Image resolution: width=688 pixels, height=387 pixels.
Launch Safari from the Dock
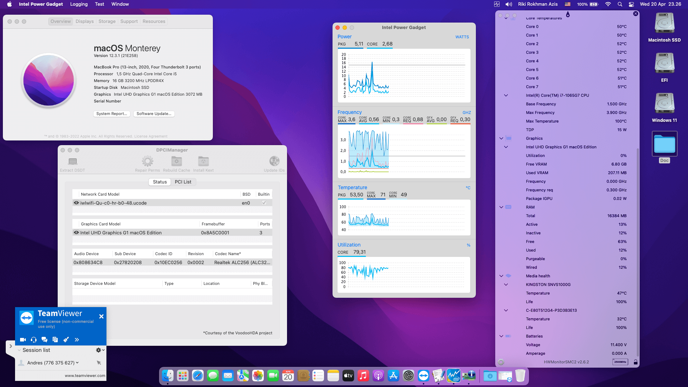[x=198, y=376]
